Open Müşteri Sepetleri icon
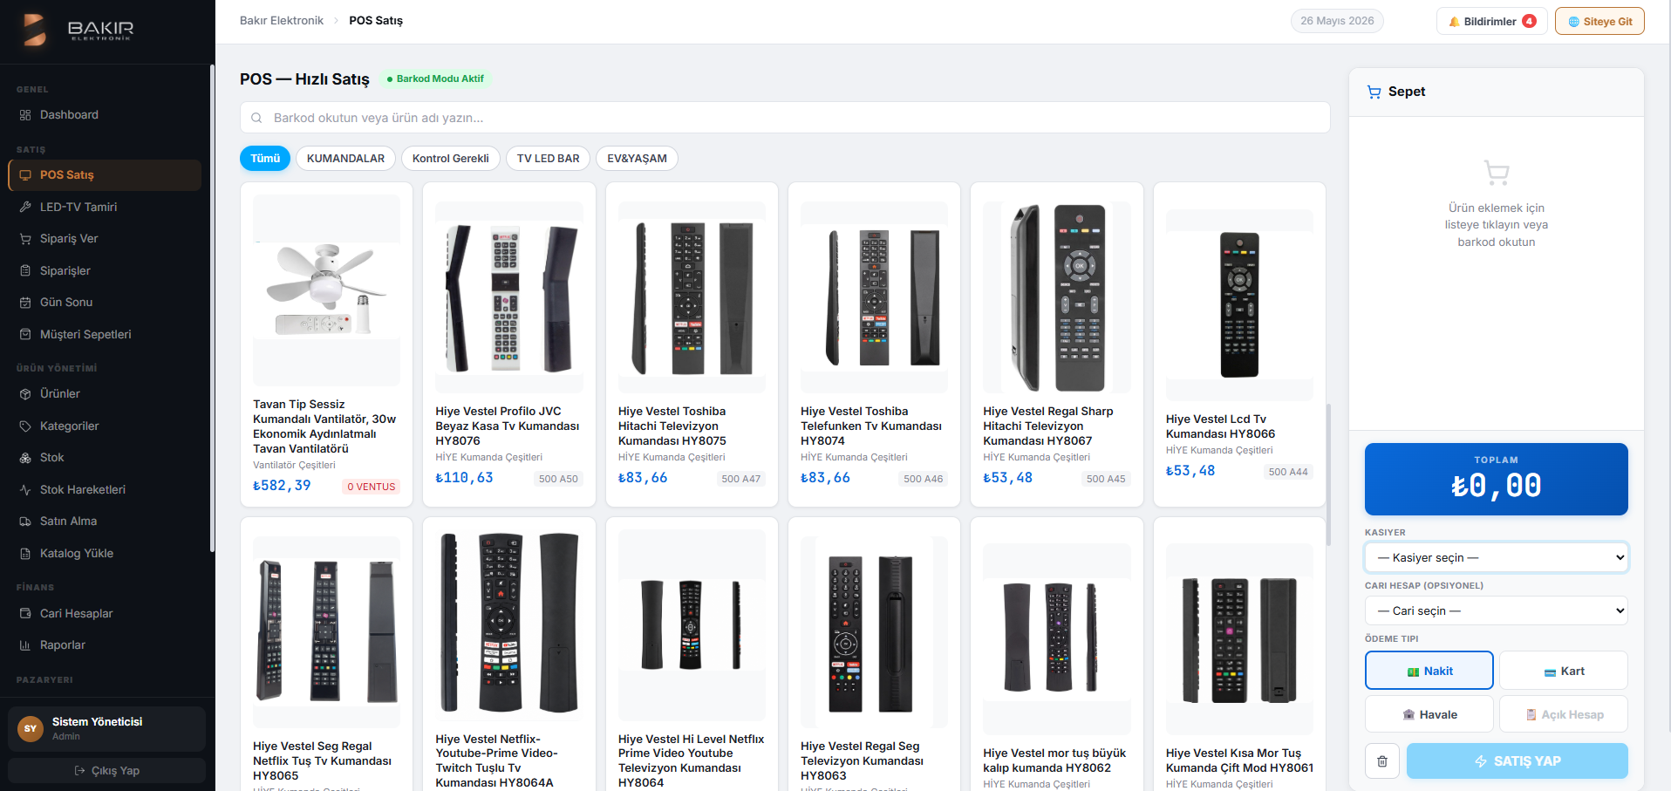Screen dimensions: 1671x791 (x=25, y=335)
